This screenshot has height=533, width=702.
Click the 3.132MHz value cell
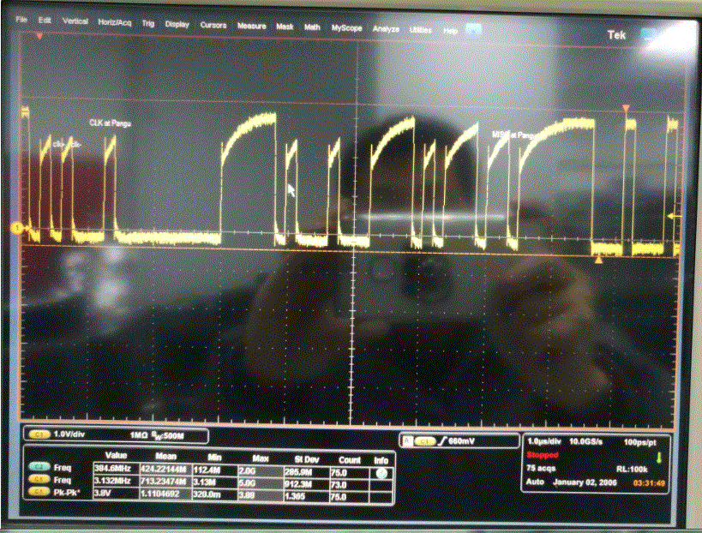116,481
